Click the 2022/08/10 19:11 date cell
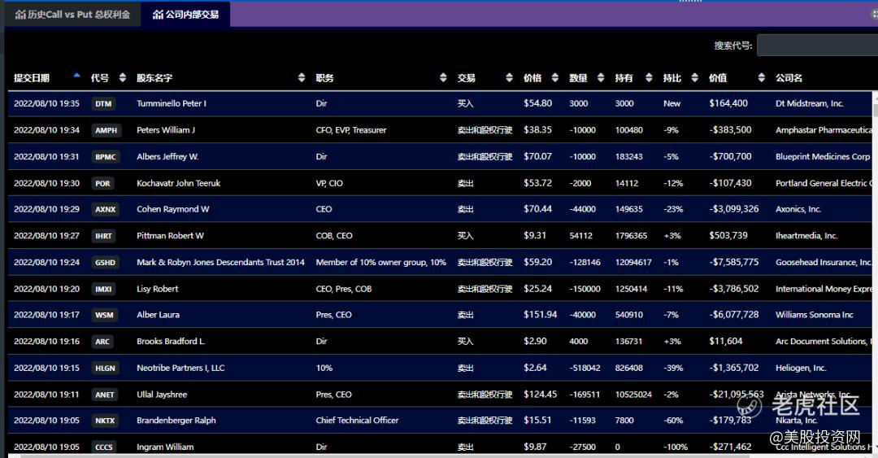Viewport: 878px width, 458px height. (x=46, y=395)
